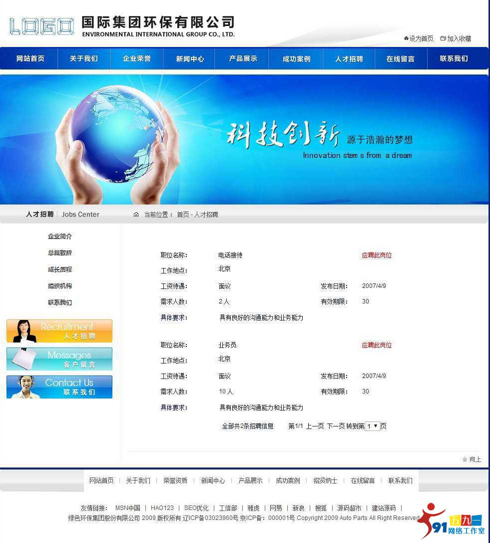Click 下一页 in the pagination controls
The height and width of the screenshot is (543, 490).
click(x=335, y=426)
